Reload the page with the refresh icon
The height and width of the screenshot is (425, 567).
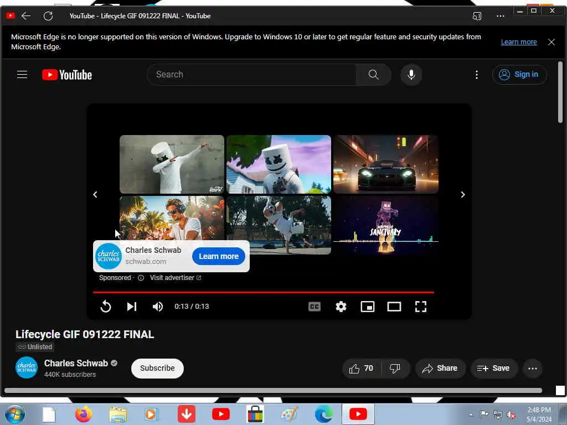48,16
